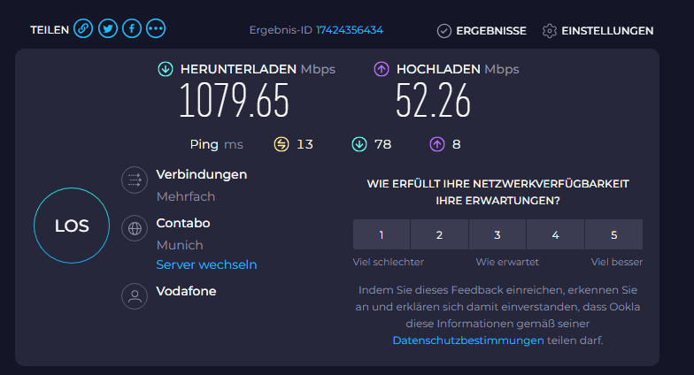This screenshot has width=694, height=375.
Task: Rate network availability as 3
Action: (497, 234)
